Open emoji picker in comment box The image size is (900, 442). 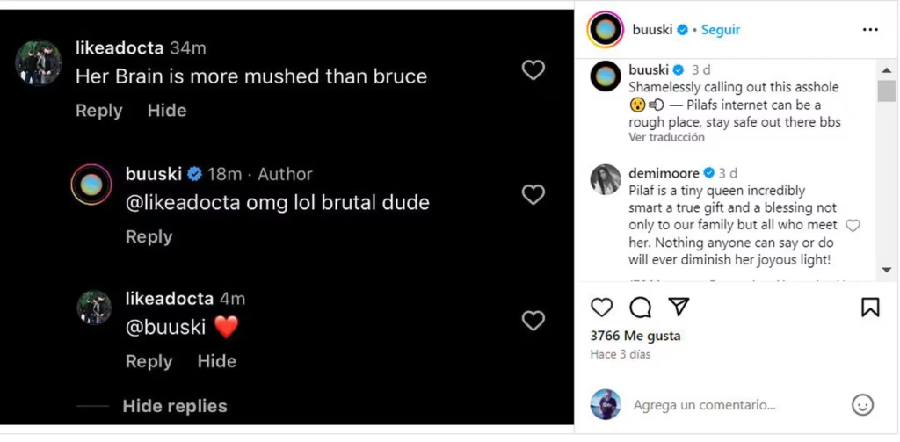[862, 404]
